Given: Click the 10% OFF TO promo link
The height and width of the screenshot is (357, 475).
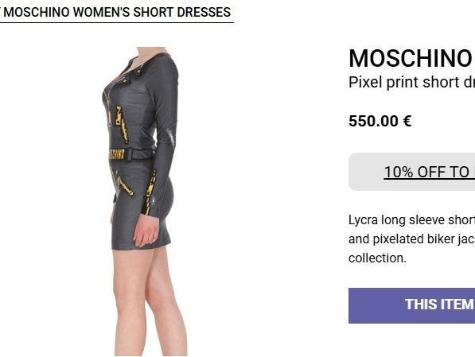Looking at the screenshot, I should click(429, 172).
